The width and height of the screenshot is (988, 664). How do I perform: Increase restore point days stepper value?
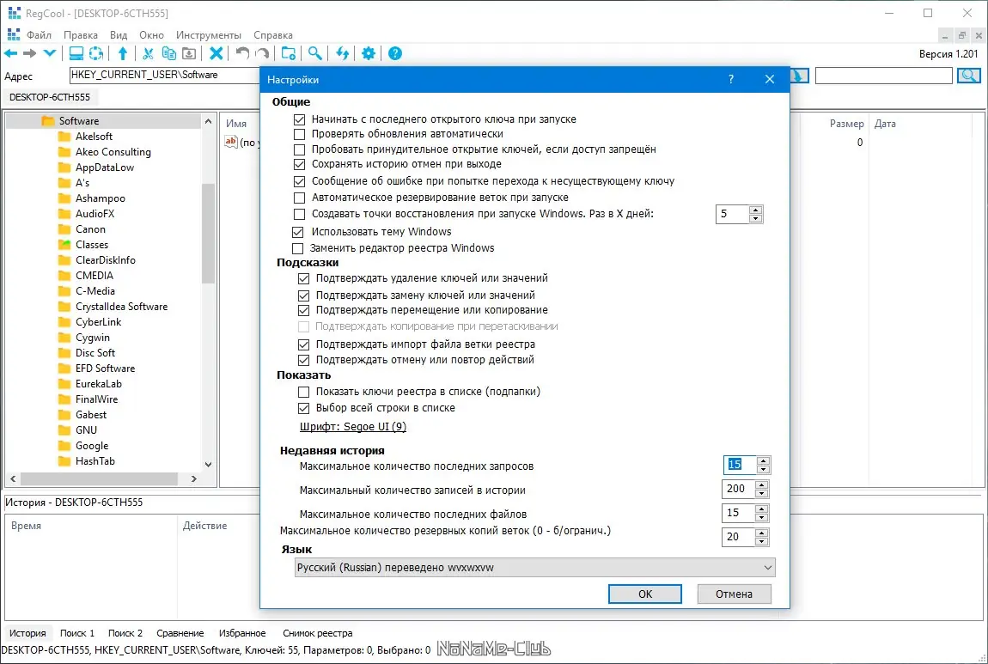[x=755, y=209]
